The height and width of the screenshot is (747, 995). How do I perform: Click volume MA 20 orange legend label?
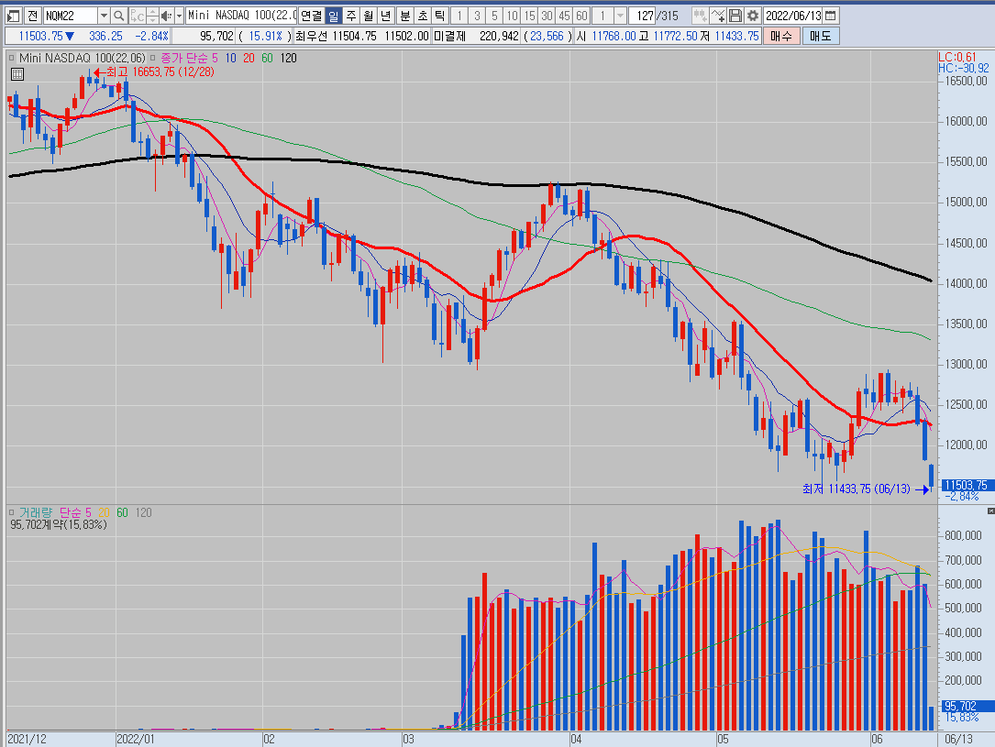104,512
